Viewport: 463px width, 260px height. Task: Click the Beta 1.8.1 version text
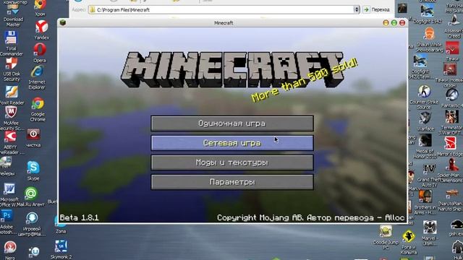(x=79, y=217)
